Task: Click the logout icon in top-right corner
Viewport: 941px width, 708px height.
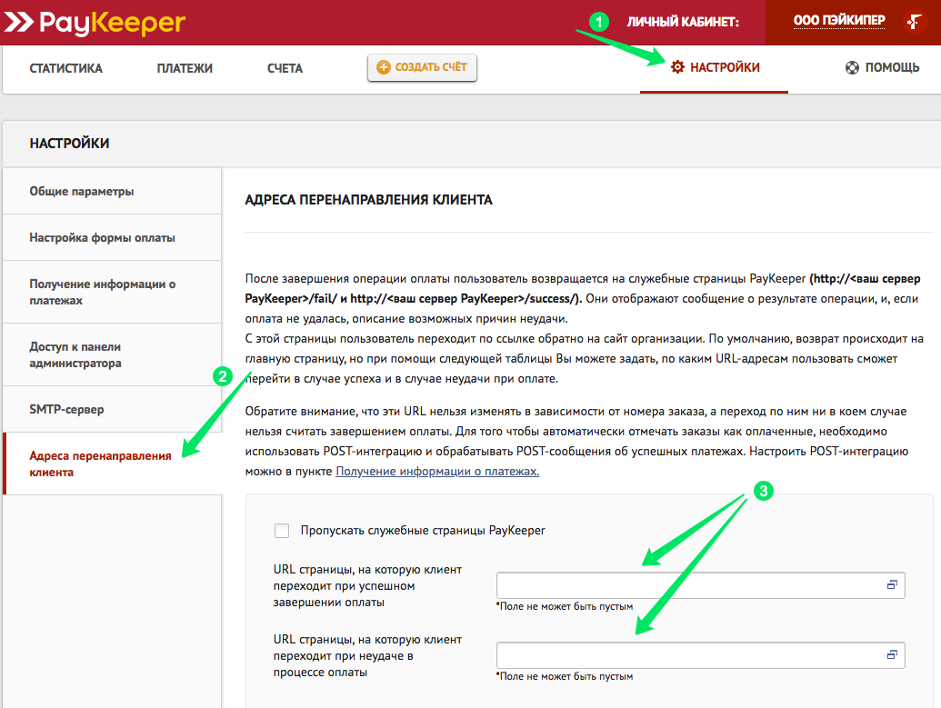Action: click(x=915, y=22)
